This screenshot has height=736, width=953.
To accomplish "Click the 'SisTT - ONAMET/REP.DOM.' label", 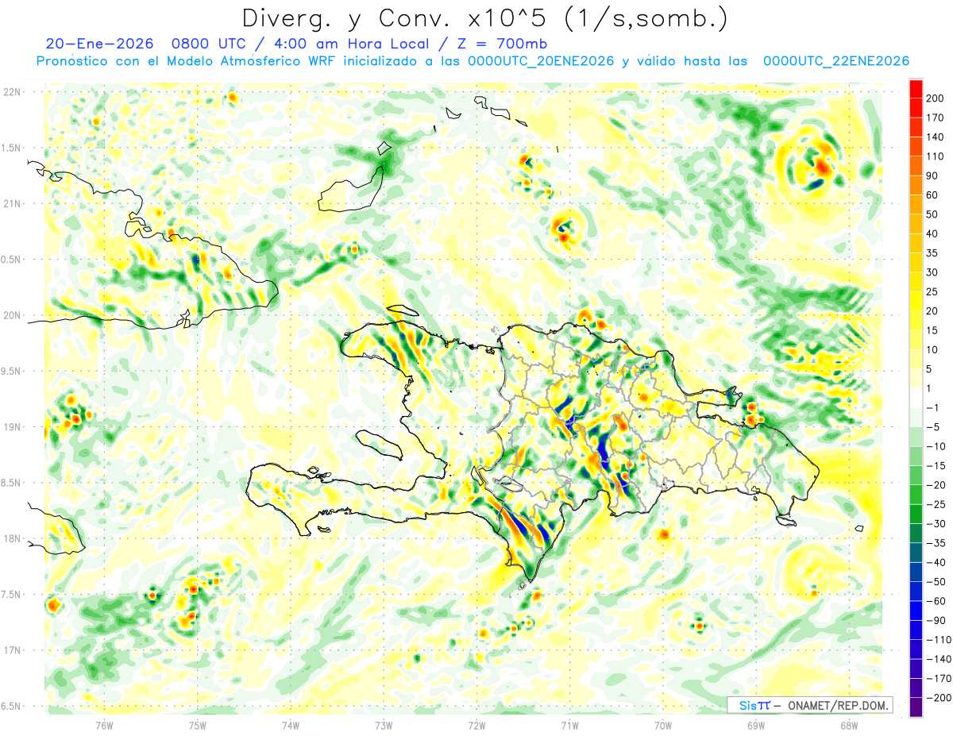I will pyautogui.click(x=809, y=705).
